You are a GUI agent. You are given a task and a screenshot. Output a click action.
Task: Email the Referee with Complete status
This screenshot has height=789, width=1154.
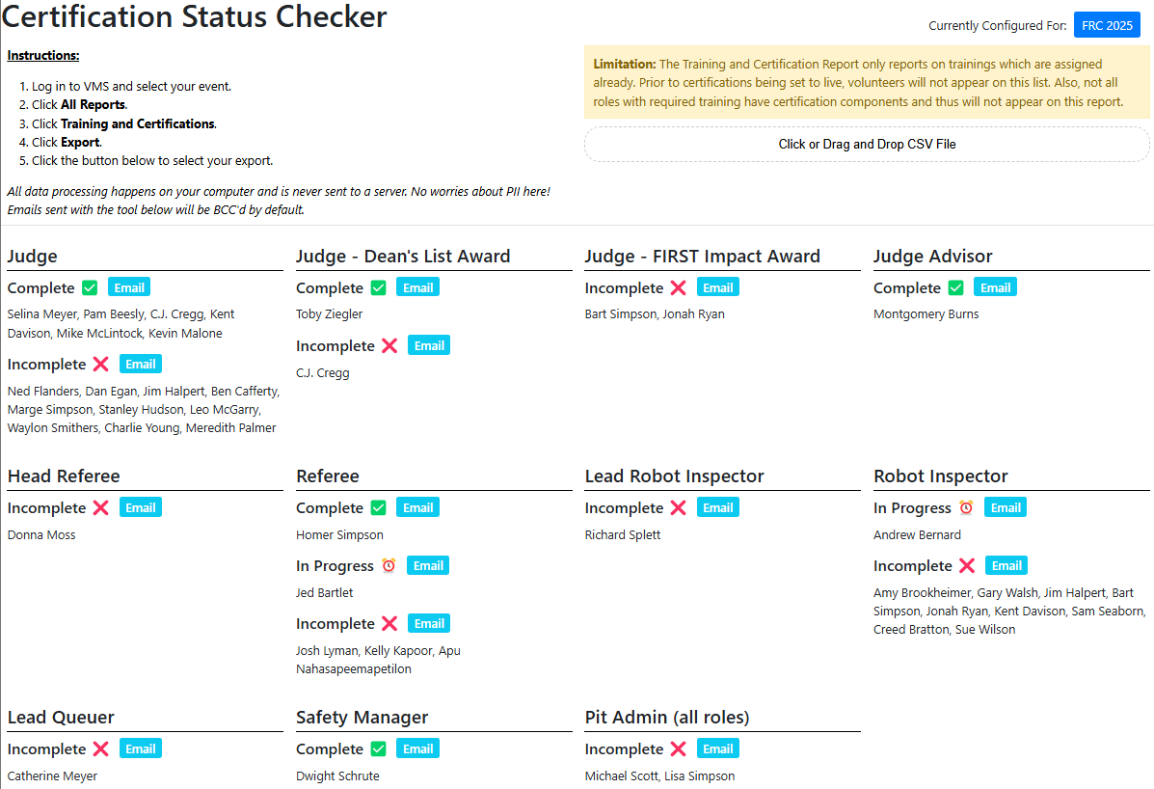tap(418, 507)
